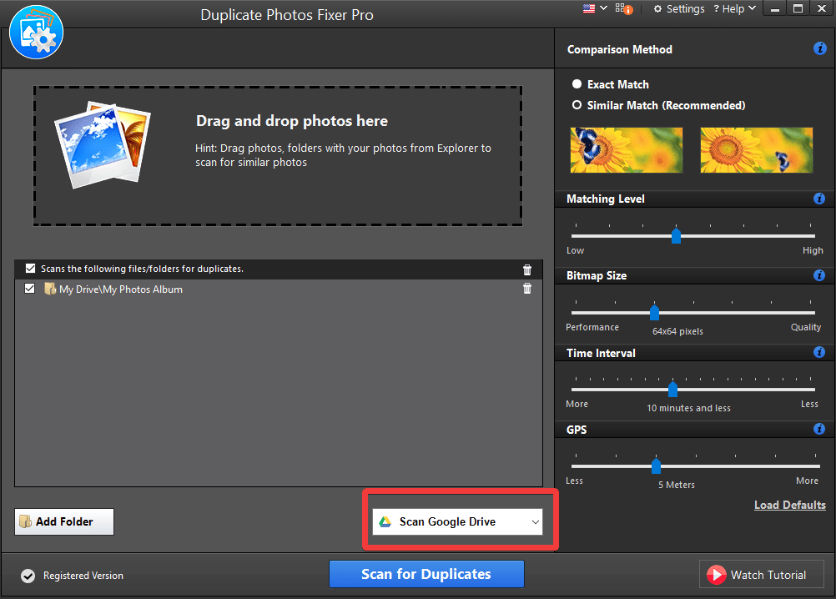Click the Matching Level slider handle

676,235
